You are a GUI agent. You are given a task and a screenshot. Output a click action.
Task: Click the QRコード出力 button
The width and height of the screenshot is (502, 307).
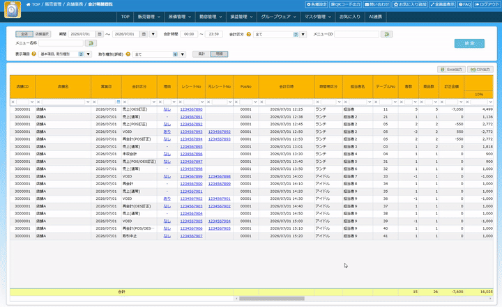[x=345, y=4]
